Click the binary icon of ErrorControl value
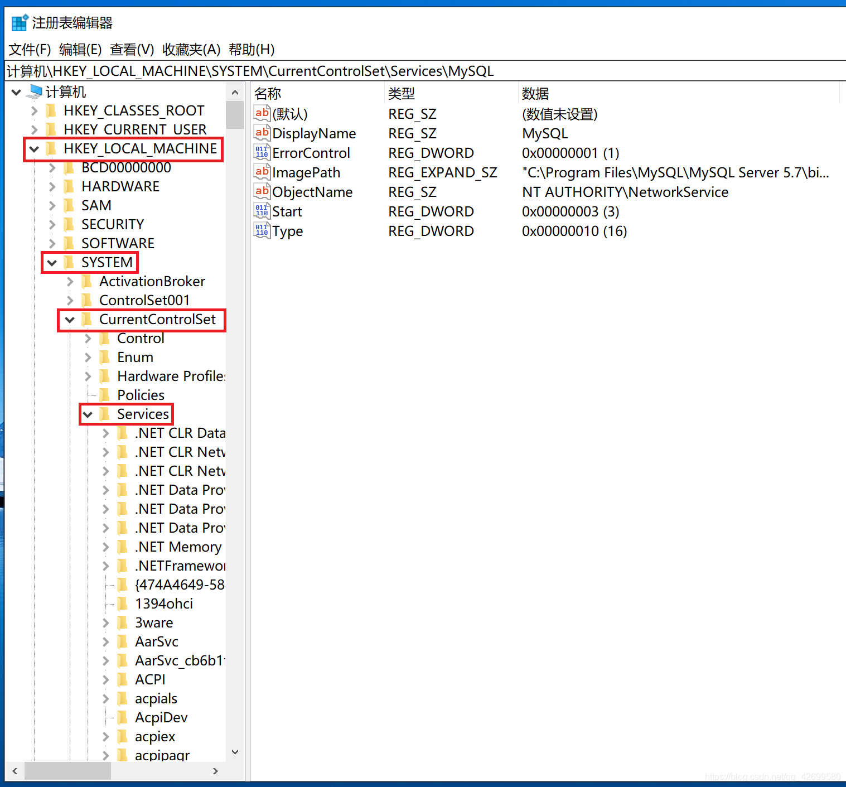The height and width of the screenshot is (787, 846). (x=262, y=152)
